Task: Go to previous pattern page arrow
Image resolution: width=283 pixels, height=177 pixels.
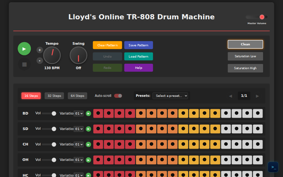Action: click(231, 96)
